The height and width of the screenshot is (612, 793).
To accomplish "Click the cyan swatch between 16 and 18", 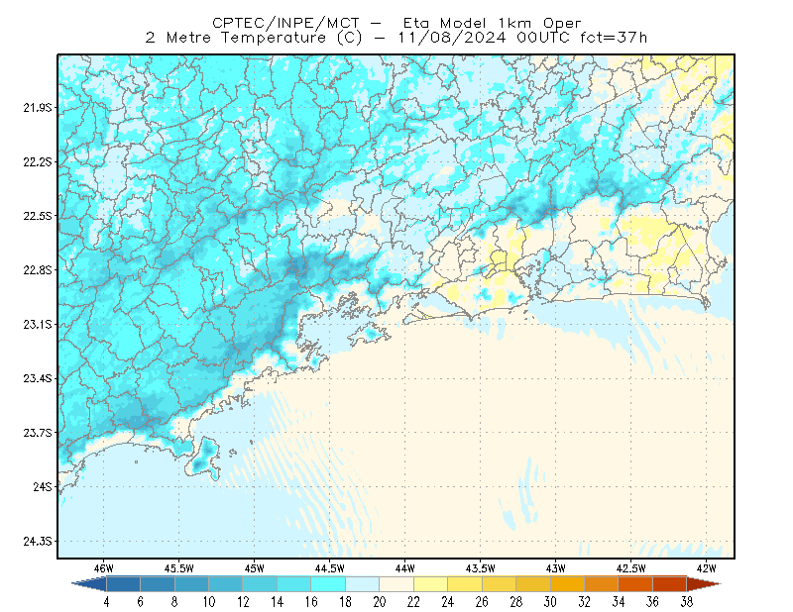I will tap(328, 583).
